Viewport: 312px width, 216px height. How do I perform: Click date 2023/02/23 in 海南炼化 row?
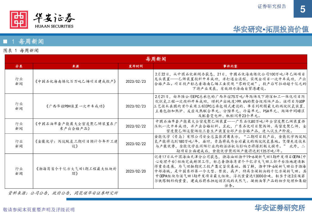click(x=136, y=81)
